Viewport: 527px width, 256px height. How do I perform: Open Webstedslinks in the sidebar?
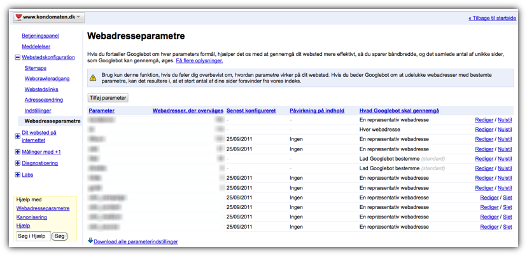(41, 90)
